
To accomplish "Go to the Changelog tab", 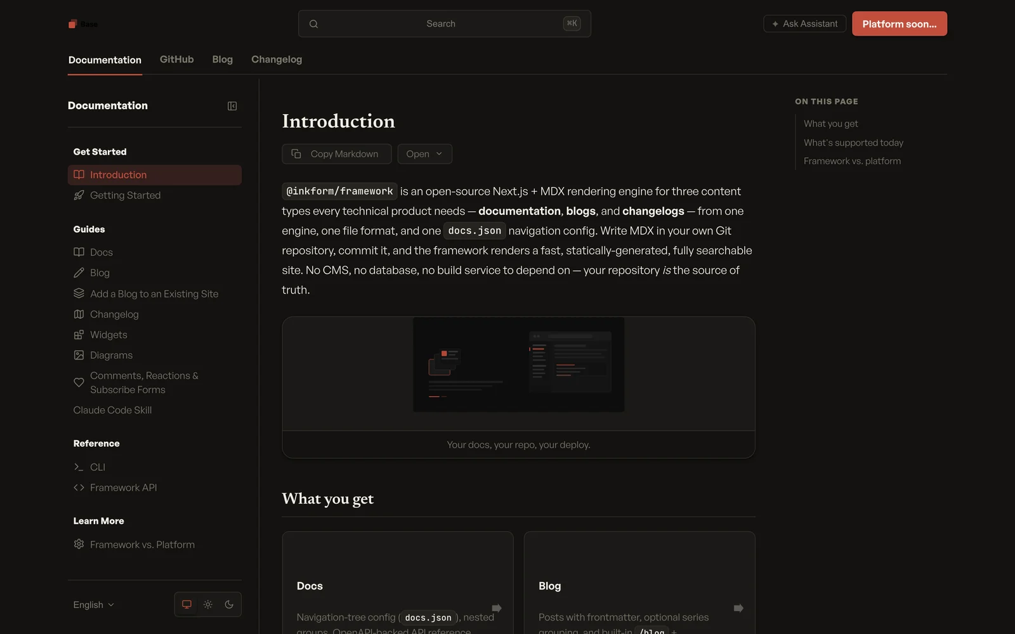I will coord(277,59).
